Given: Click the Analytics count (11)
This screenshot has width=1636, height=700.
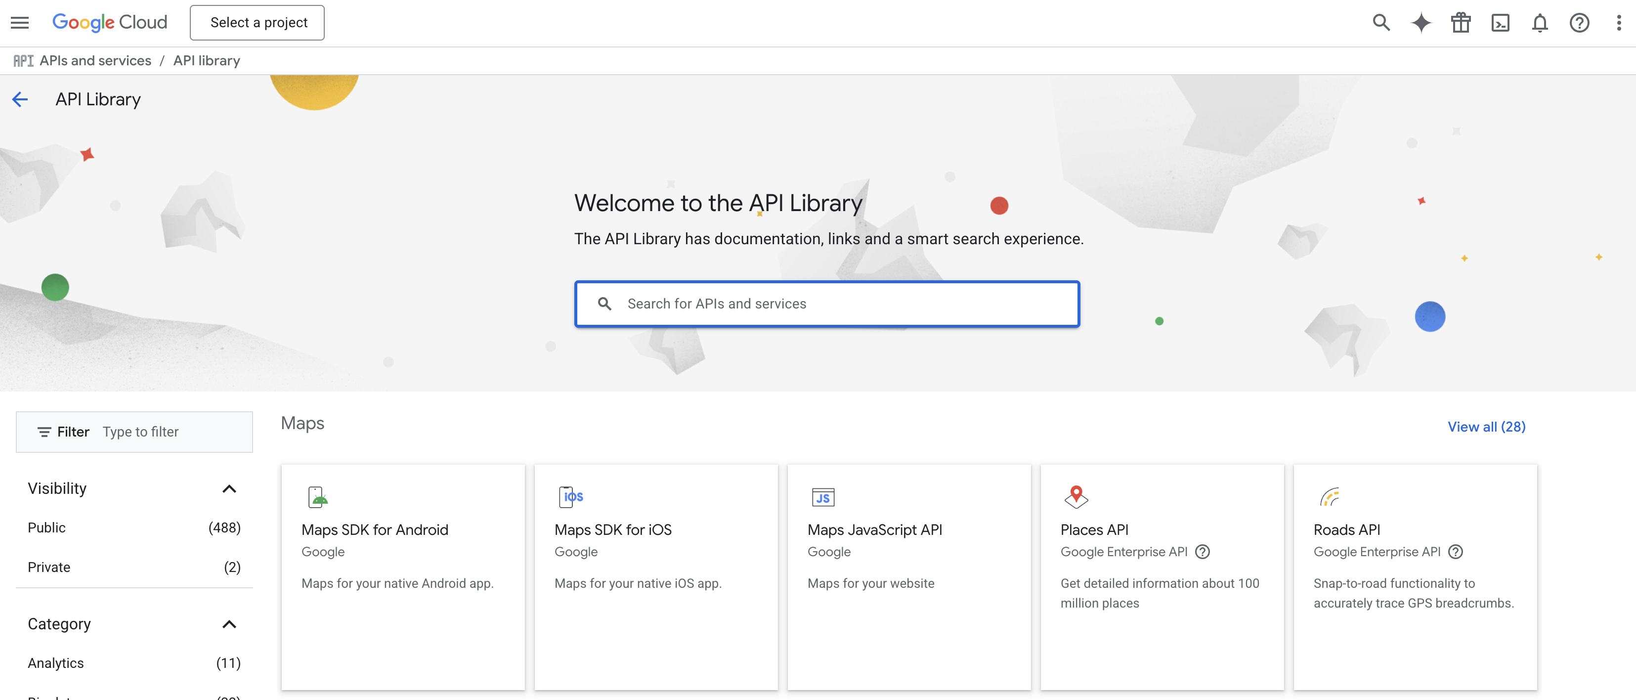Looking at the screenshot, I should tap(228, 663).
